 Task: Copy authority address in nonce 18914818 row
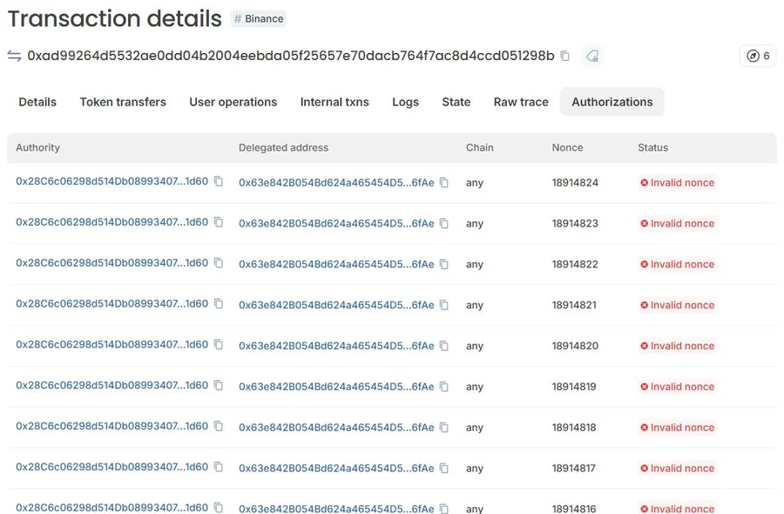pyautogui.click(x=219, y=426)
